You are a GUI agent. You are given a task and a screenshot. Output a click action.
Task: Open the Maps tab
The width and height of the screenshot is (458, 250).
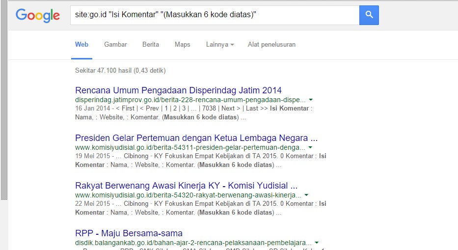coord(182,44)
